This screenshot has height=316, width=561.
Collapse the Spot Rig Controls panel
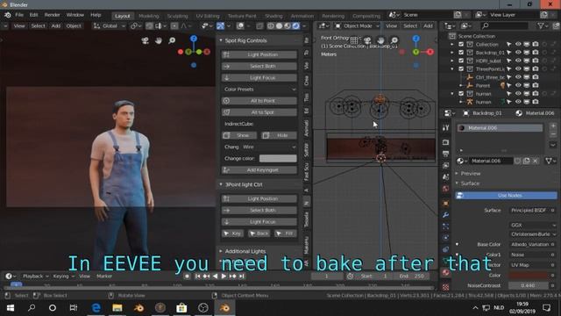[221, 40]
